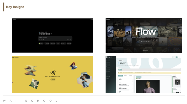Click the Gemini prompt input field
This screenshot has height=104, width=187.
(55, 38)
